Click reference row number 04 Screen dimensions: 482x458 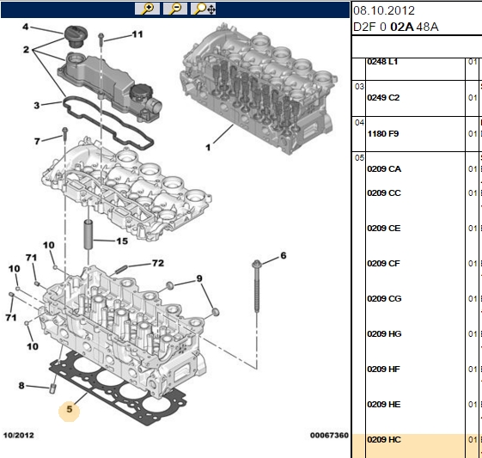tap(359, 123)
